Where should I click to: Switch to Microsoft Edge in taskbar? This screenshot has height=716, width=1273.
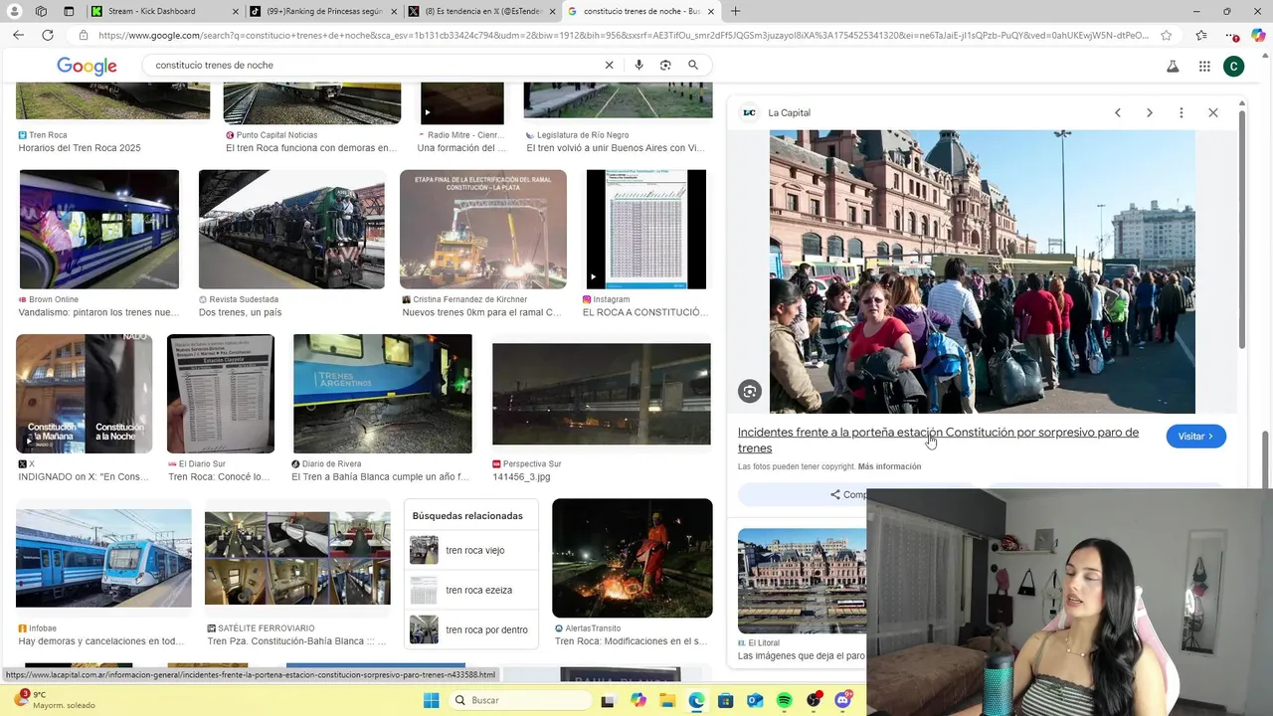tap(696, 700)
